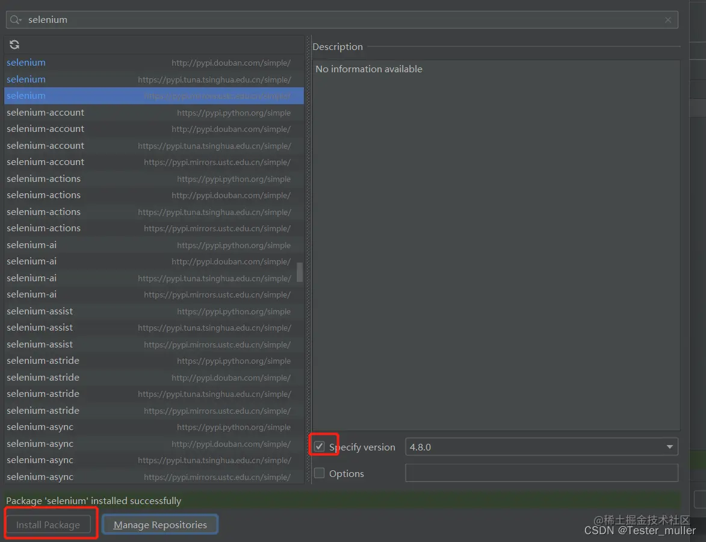706x542 pixels.
Task: Select selenium-actions from pypi.douban.com
Action: (154, 195)
